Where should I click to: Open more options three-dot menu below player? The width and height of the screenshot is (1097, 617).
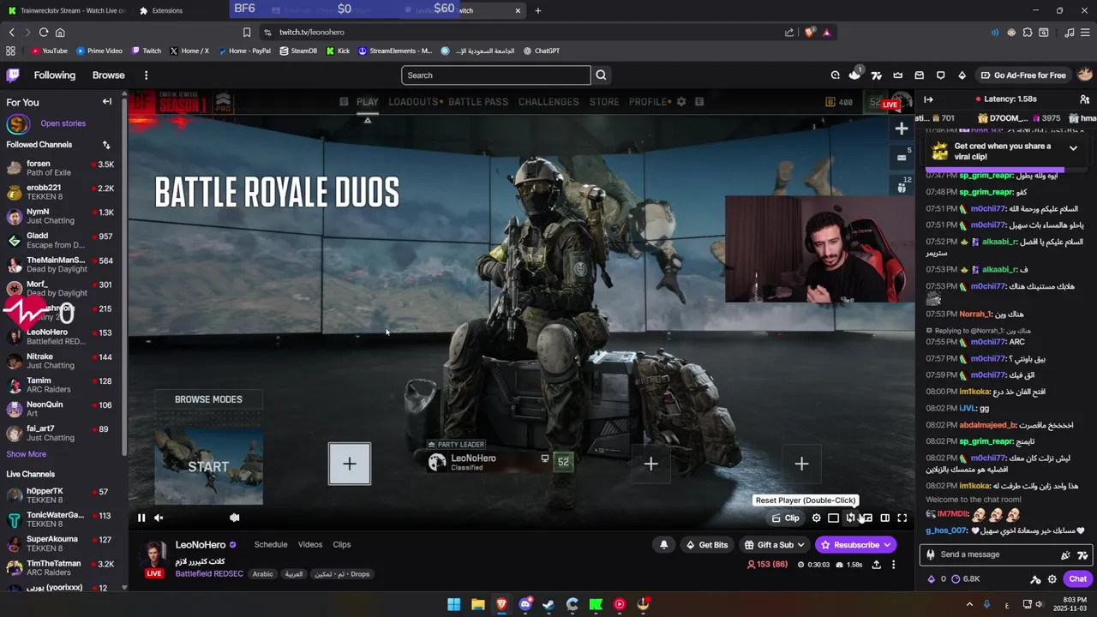coord(893,565)
